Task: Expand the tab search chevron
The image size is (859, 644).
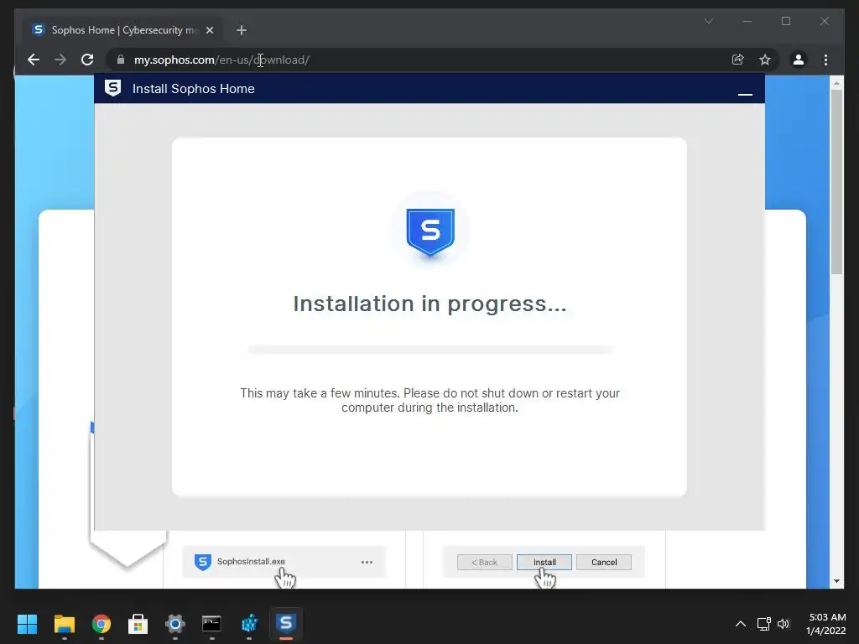Action: [708, 21]
